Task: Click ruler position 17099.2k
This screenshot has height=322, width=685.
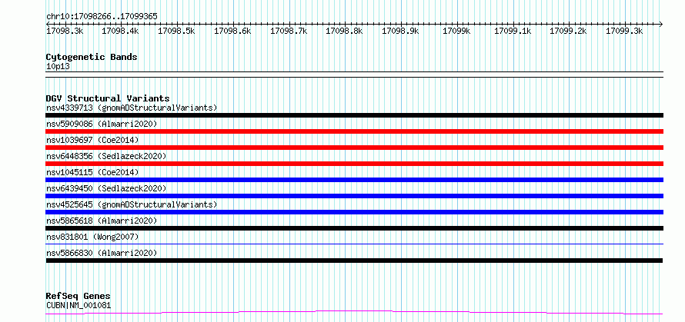Action: tap(568, 31)
